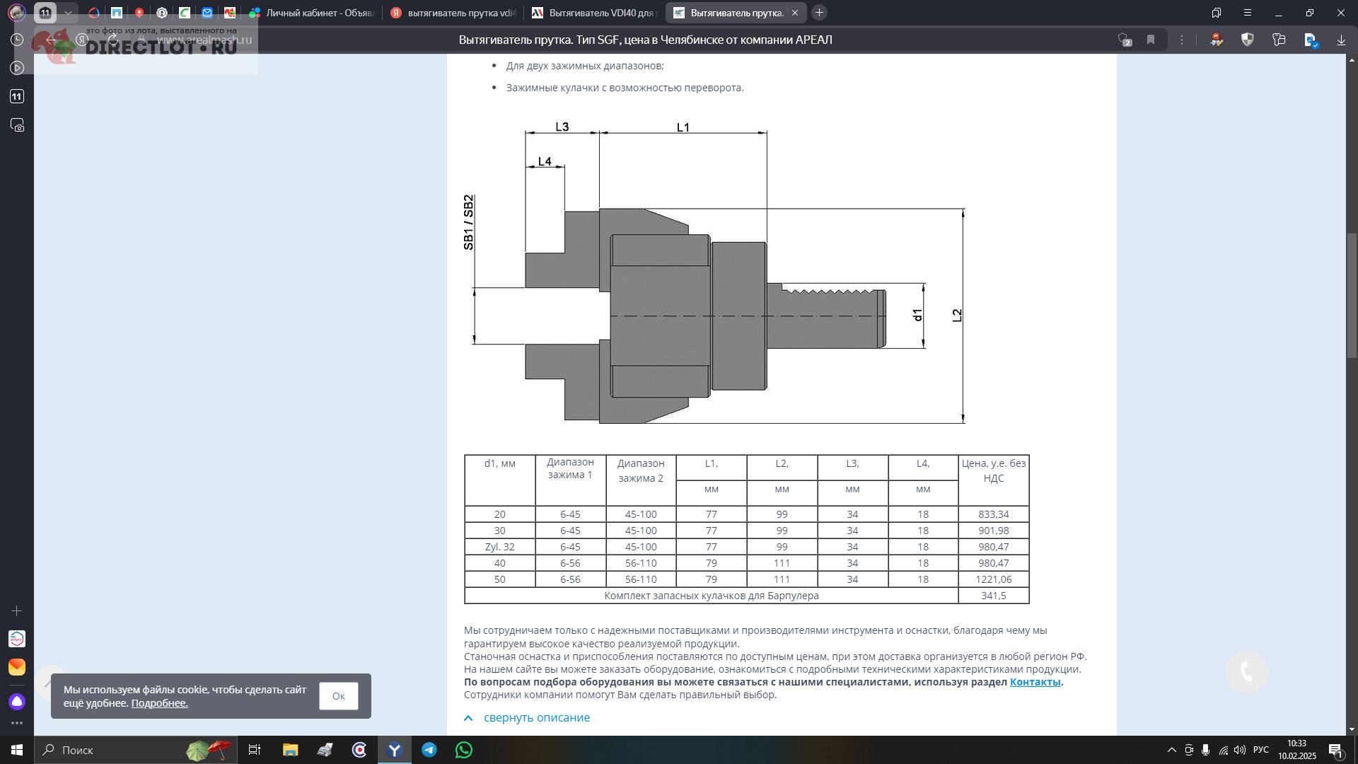1358x764 pixels.
Task: Open the document with blue checkmark extension
Action: pos(1311,40)
